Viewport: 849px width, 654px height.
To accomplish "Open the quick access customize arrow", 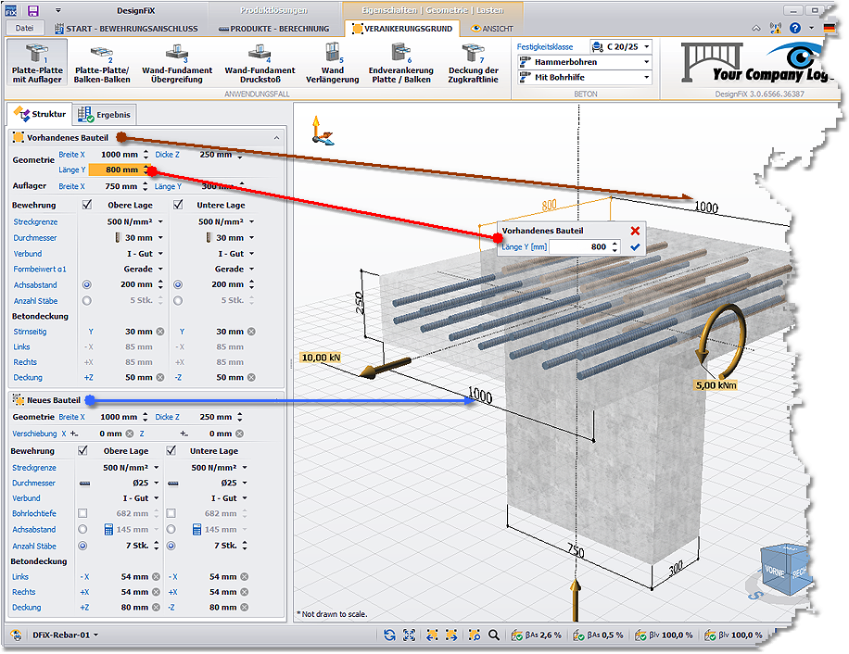I will [58, 10].
